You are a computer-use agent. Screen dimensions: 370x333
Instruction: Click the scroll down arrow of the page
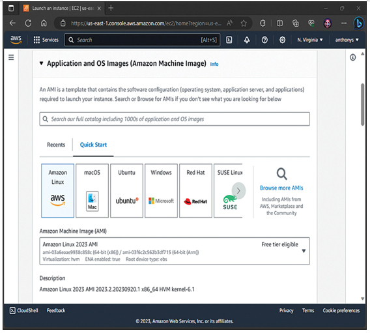(362, 298)
